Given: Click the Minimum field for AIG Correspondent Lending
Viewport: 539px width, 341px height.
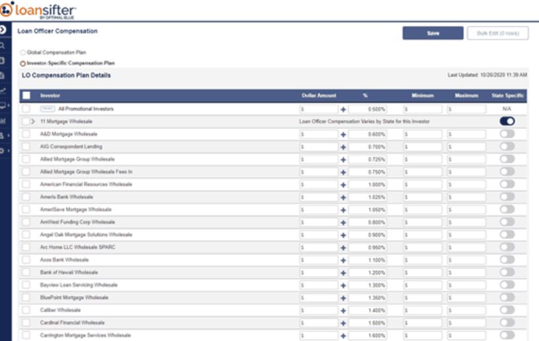Looking at the screenshot, I should click(x=422, y=147).
